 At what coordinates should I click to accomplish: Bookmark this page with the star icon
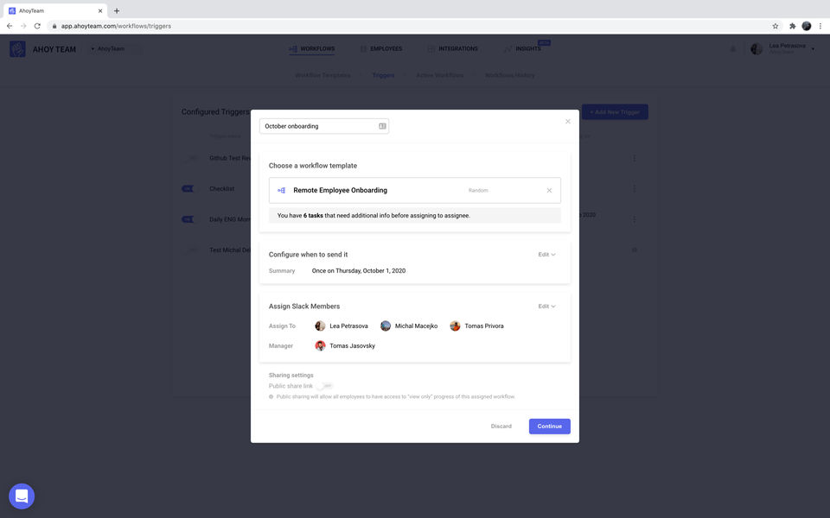pos(776,26)
